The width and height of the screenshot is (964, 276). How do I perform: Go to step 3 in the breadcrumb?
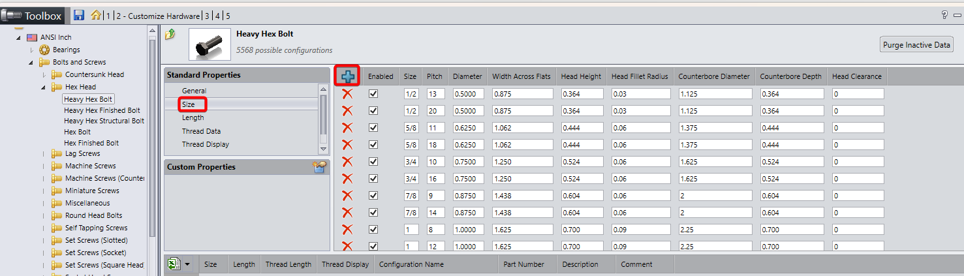pos(207,16)
